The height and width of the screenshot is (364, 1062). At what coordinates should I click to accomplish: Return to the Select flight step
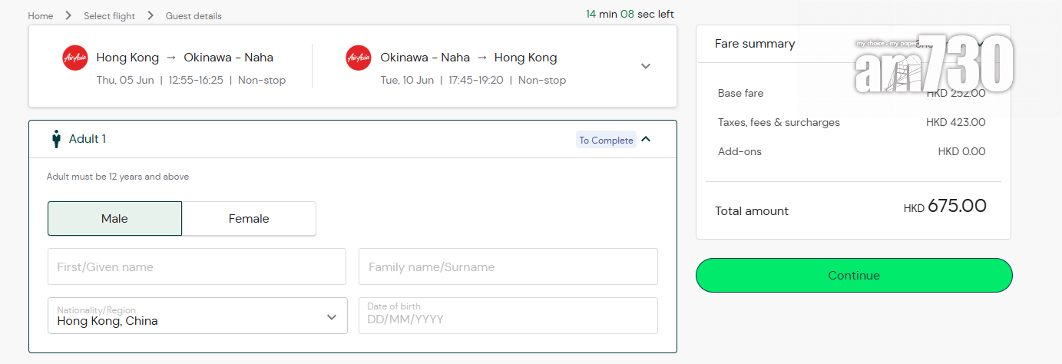click(109, 15)
